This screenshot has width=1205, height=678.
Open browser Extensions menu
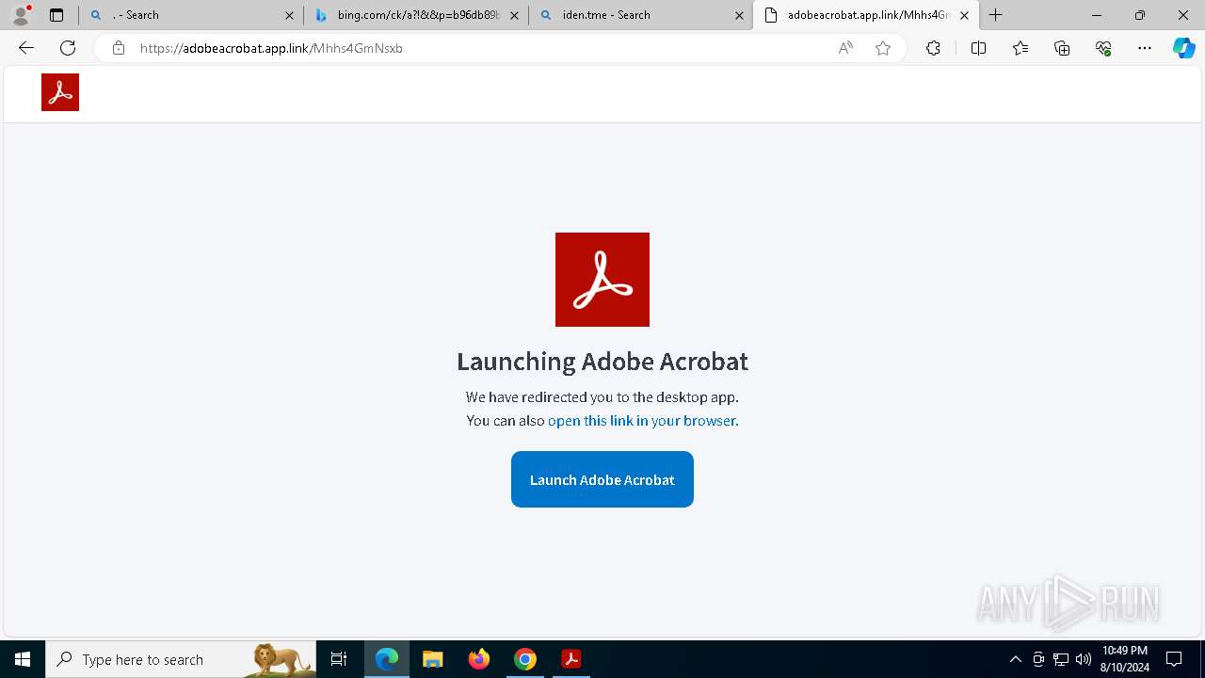click(933, 48)
